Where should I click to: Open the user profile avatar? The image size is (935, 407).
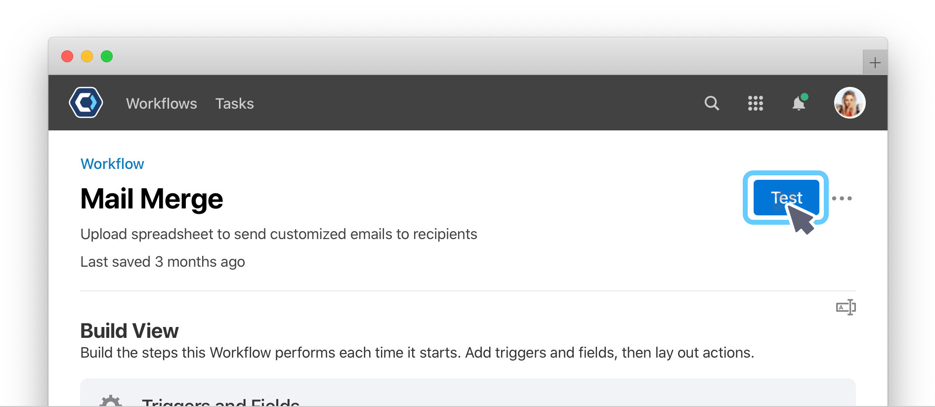pos(850,103)
